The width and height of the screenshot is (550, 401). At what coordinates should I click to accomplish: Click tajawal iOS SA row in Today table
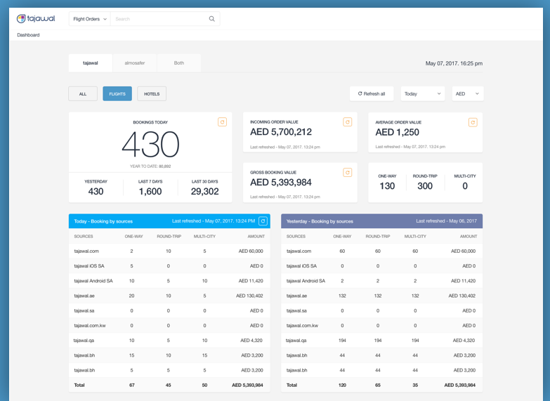click(169, 266)
